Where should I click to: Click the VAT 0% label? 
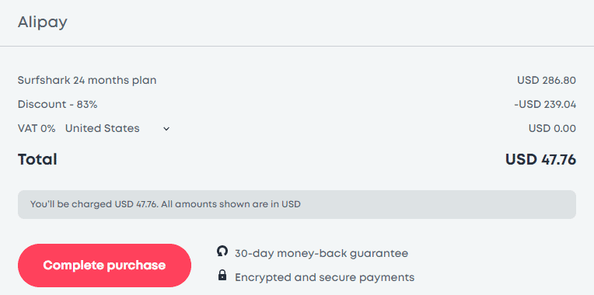point(37,129)
